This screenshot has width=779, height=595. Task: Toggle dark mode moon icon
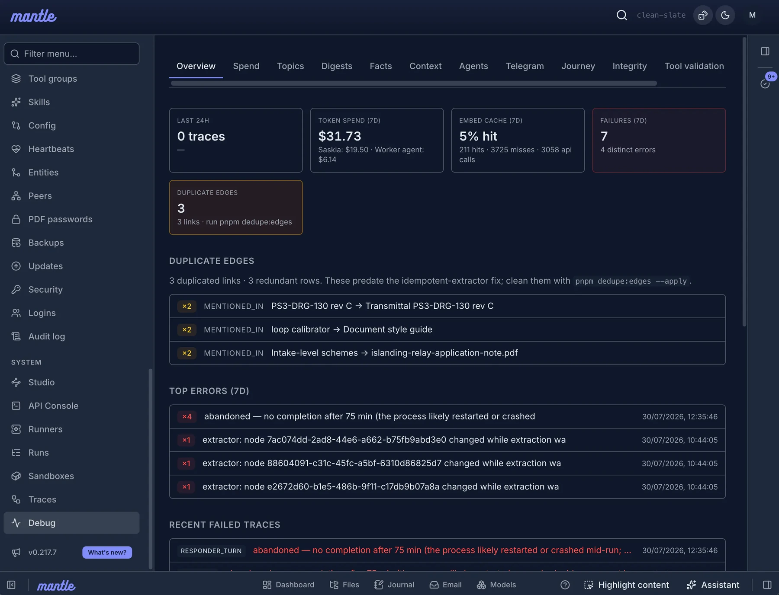tap(725, 15)
